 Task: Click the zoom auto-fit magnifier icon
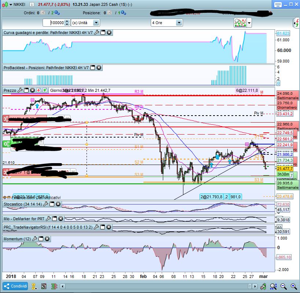[x=273, y=286]
